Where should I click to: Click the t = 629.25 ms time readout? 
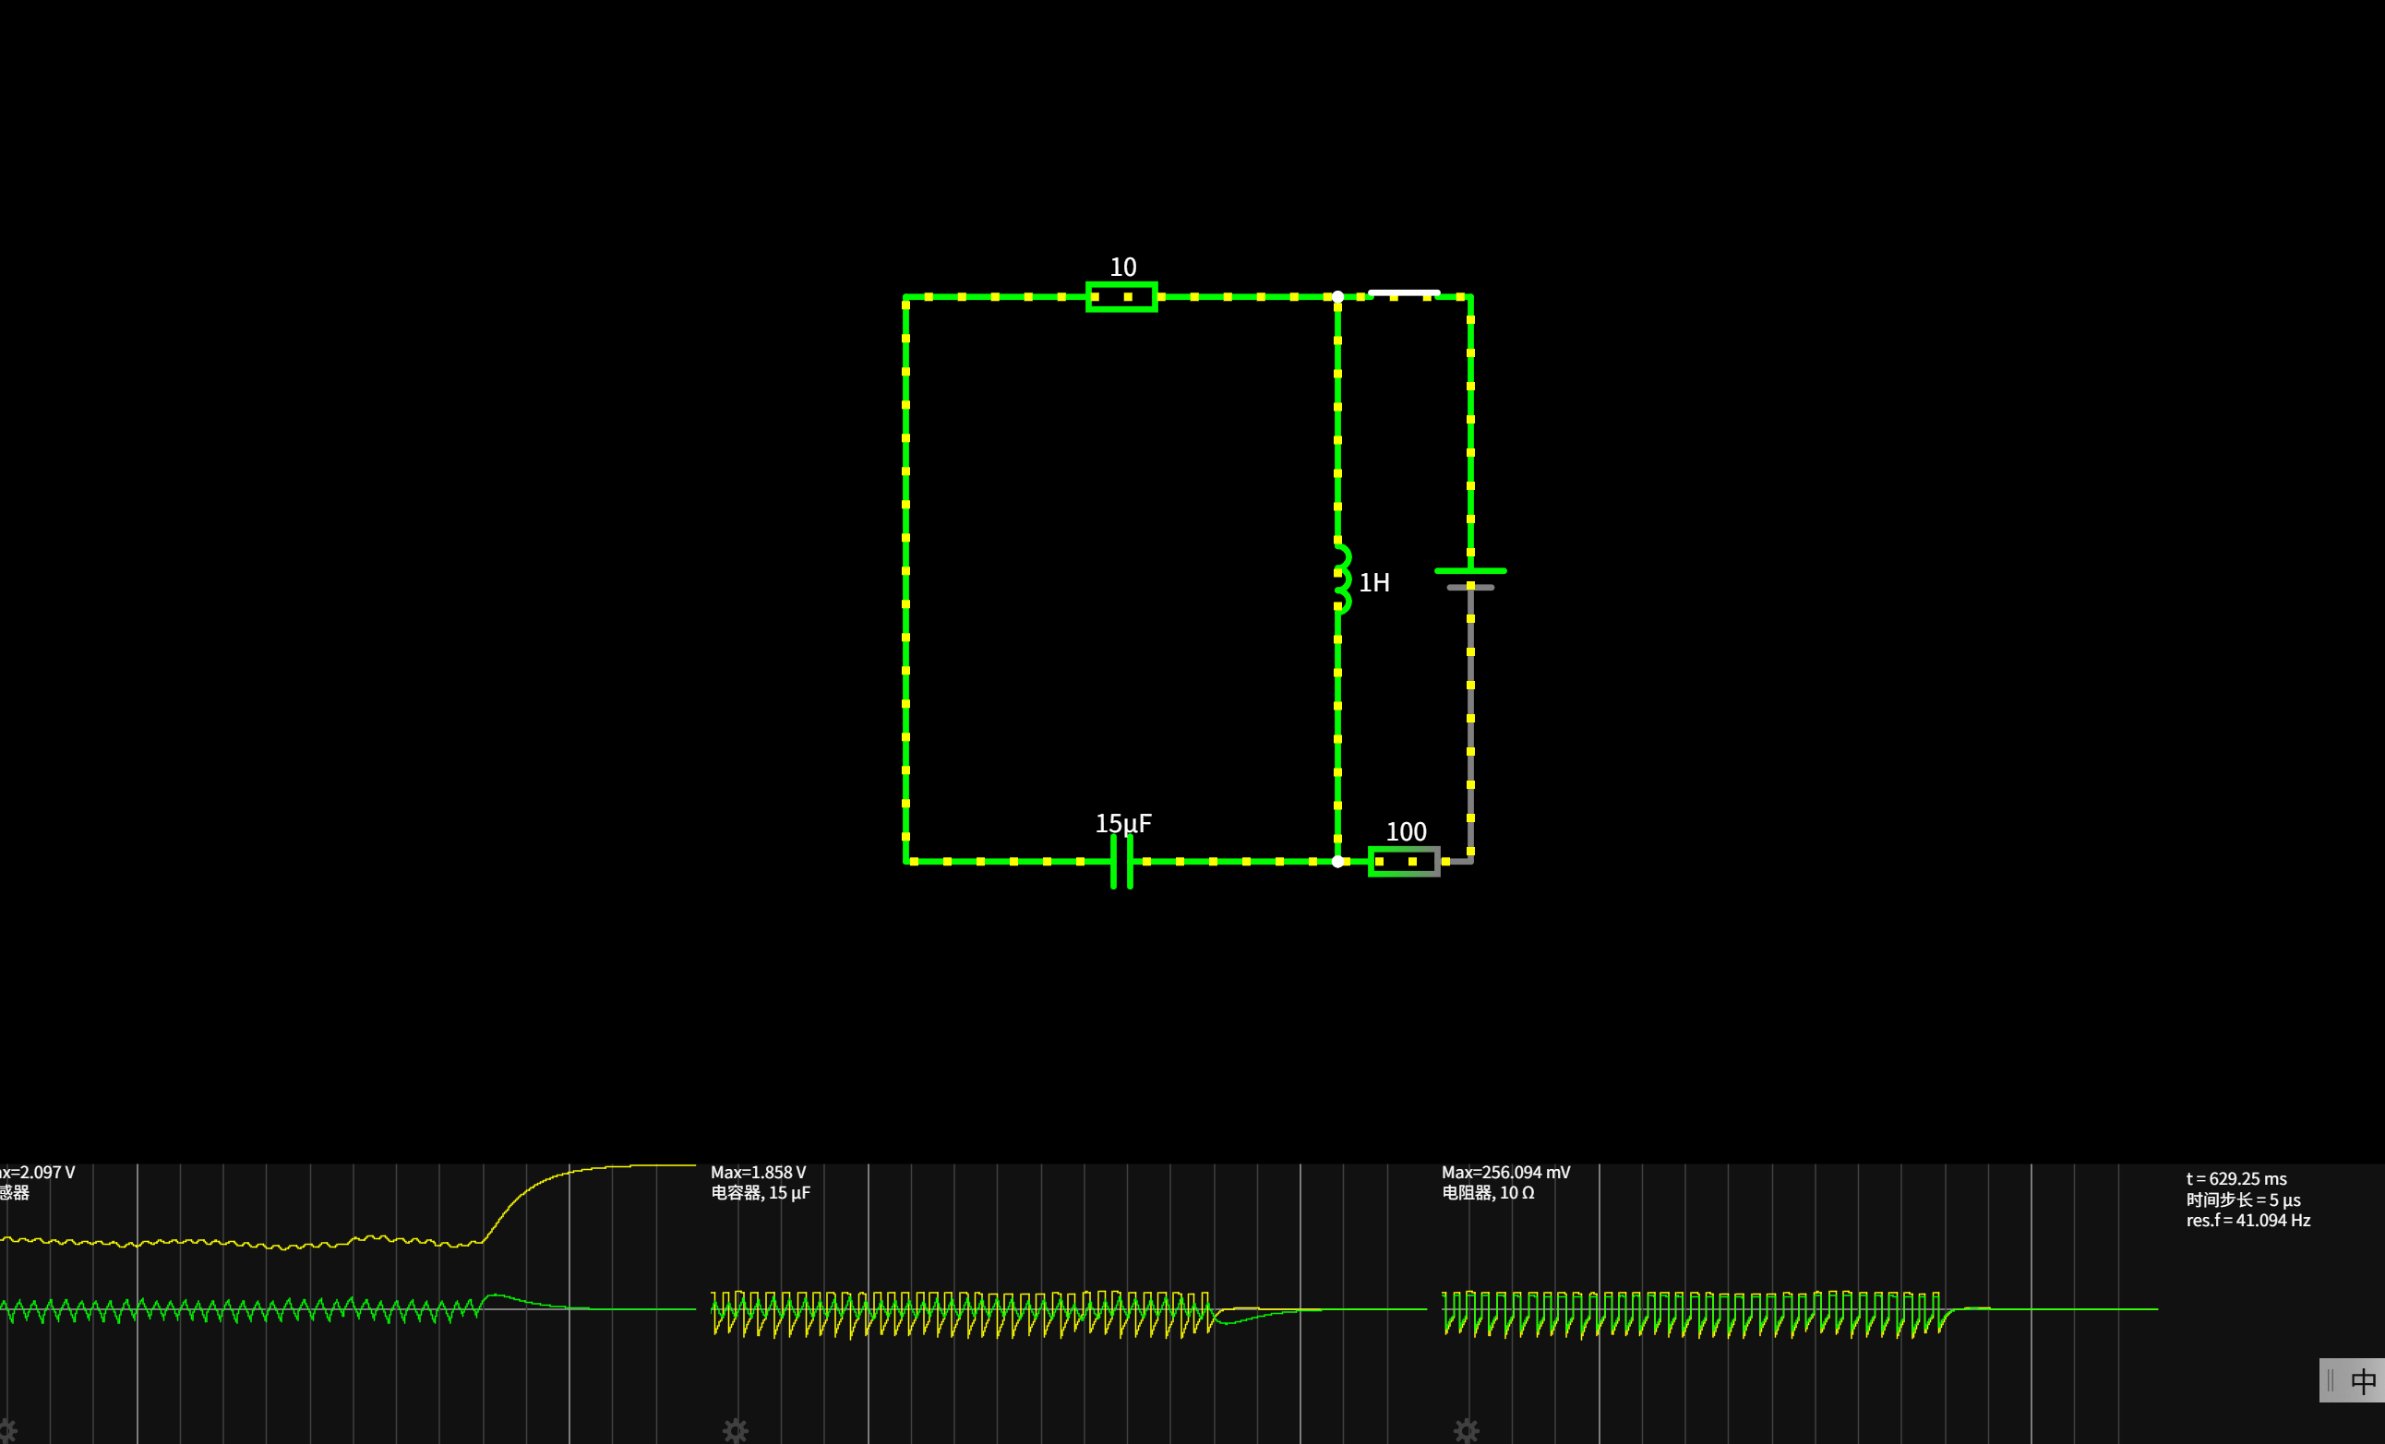[2235, 1179]
